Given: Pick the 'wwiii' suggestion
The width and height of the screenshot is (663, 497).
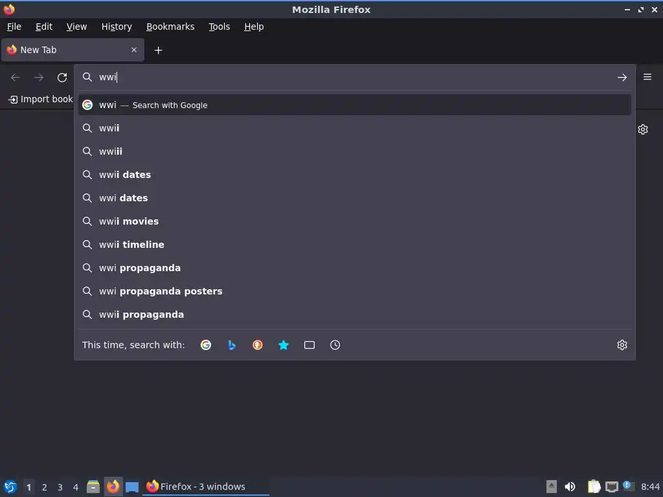Looking at the screenshot, I should click(354, 151).
